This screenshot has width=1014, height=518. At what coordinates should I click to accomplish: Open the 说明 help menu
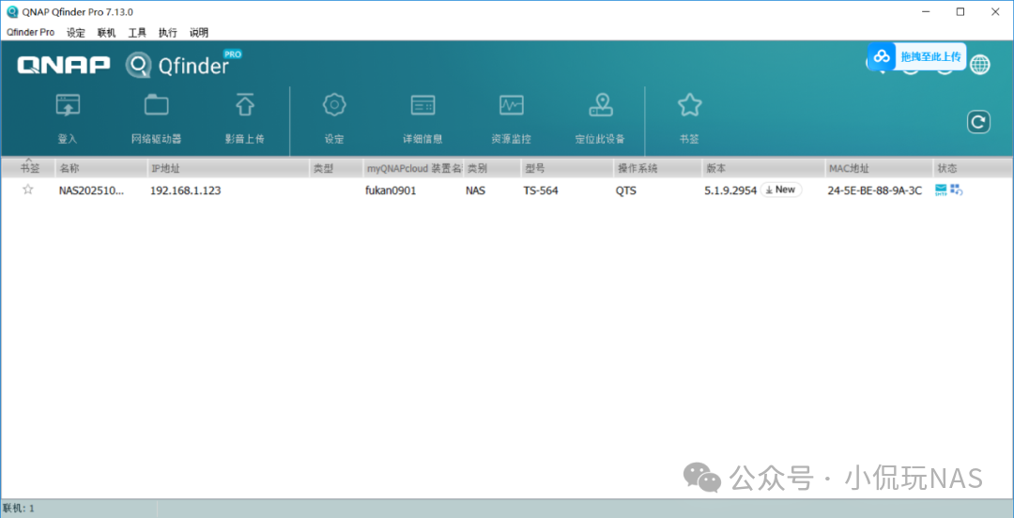pyautogui.click(x=198, y=32)
